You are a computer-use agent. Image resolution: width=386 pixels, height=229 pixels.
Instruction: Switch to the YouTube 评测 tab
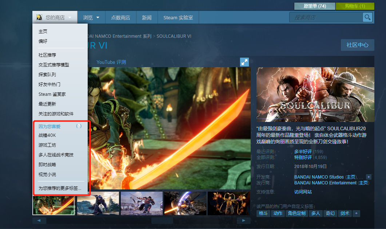click(111, 62)
